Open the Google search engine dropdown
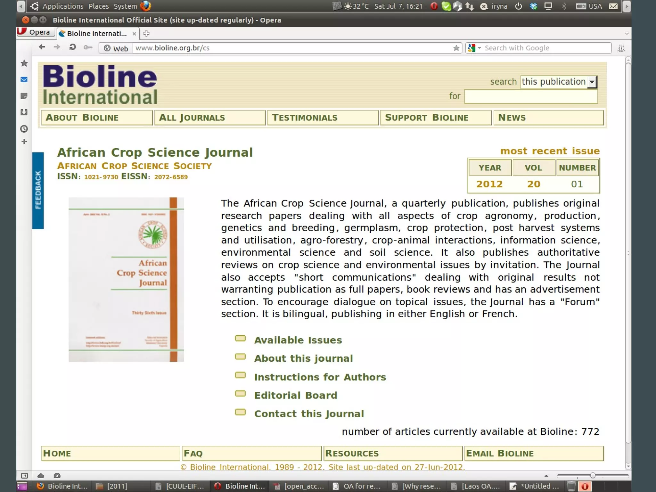The width and height of the screenshot is (656, 492). point(475,48)
